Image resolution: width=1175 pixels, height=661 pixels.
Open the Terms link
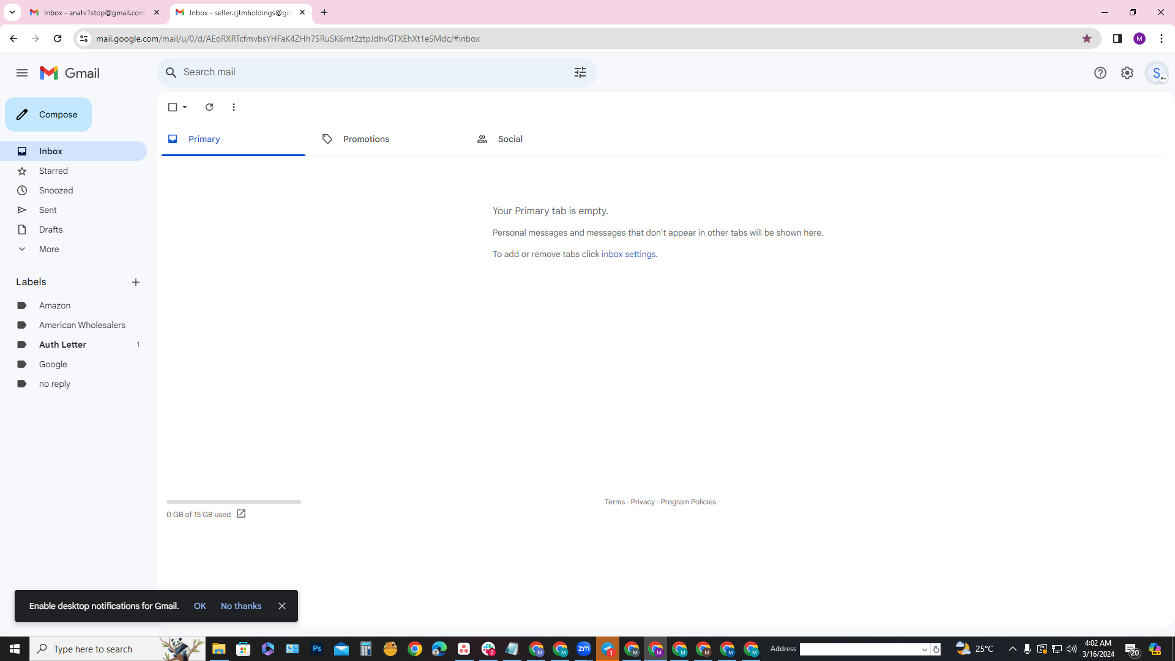click(x=614, y=502)
